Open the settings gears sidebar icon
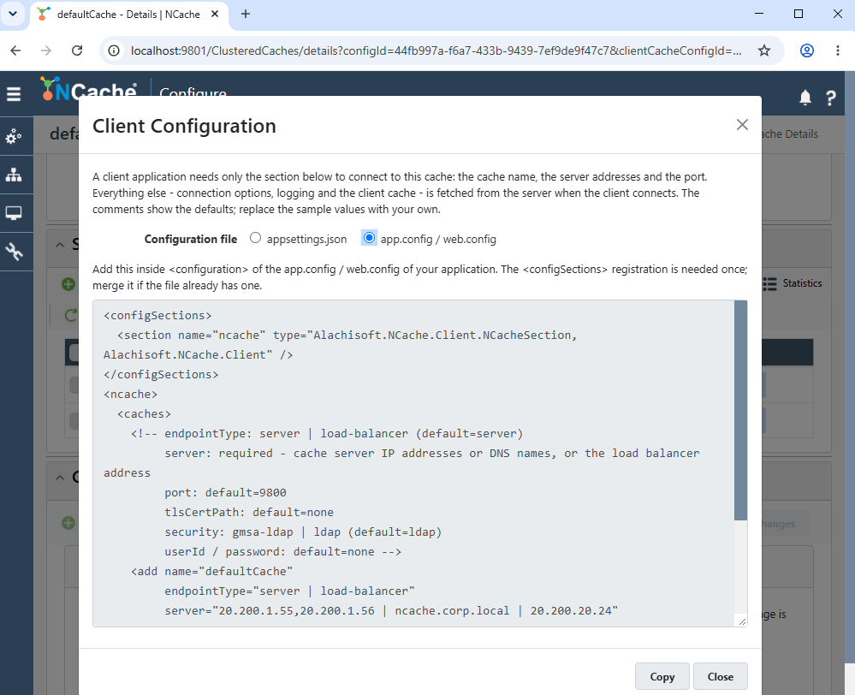The width and height of the screenshot is (855, 695). pyautogui.click(x=14, y=136)
